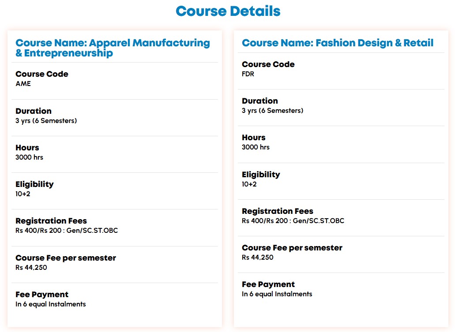The width and height of the screenshot is (455, 332).
Task: Click Duration label in Fashion Design card
Action: click(x=259, y=101)
